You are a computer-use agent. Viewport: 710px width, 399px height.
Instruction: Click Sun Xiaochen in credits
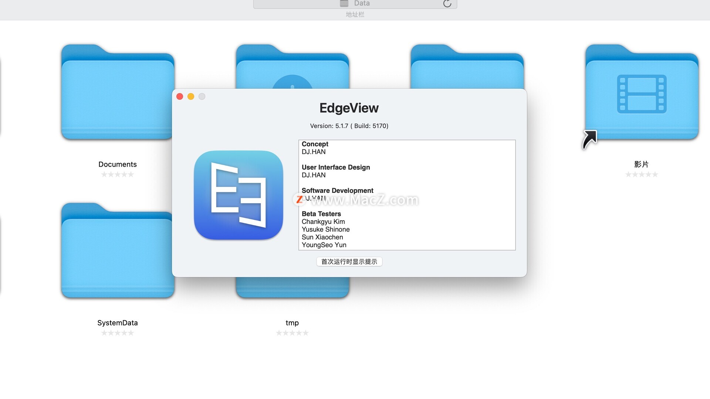click(x=322, y=237)
